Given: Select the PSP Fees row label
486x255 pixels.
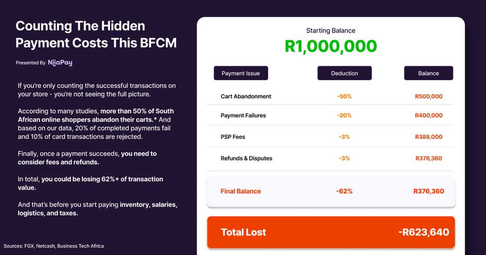Looking at the screenshot, I should point(233,137).
